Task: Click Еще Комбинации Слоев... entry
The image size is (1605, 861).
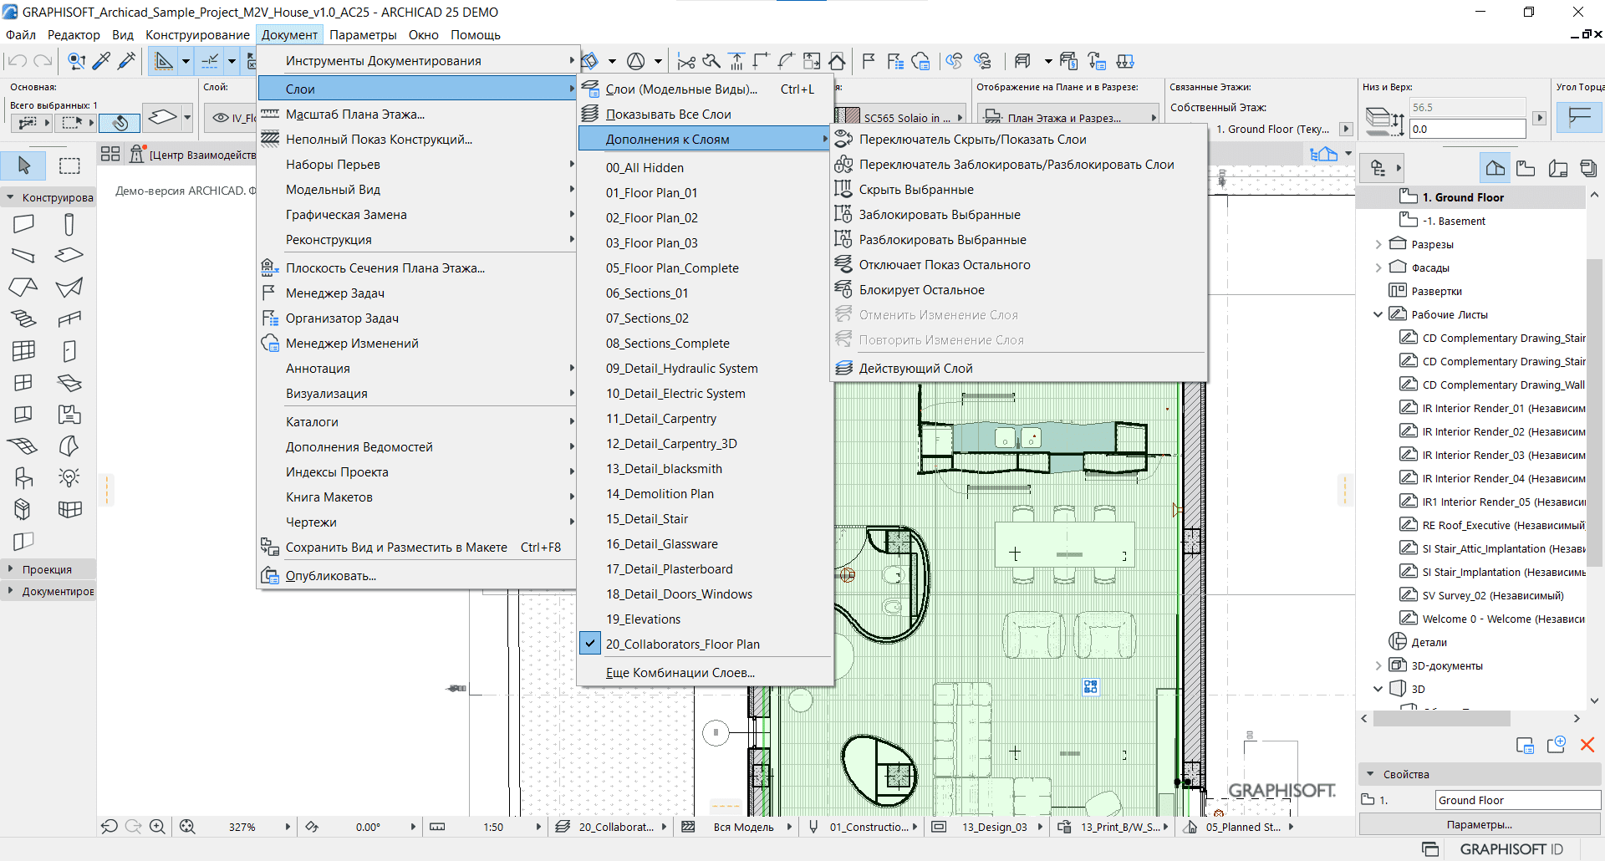Action: [x=680, y=673]
